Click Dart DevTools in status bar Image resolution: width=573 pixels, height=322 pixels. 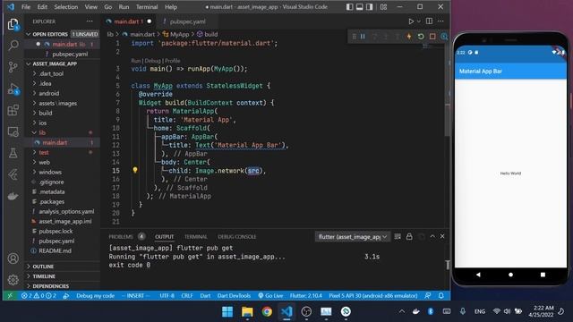pos(234,296)
